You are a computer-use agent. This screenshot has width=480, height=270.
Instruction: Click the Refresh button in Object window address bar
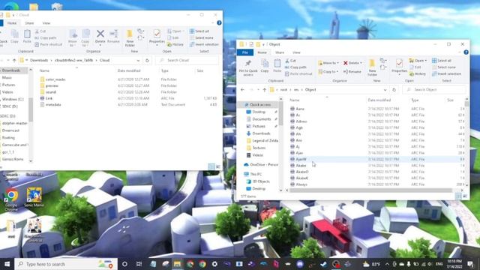[394, 90]
